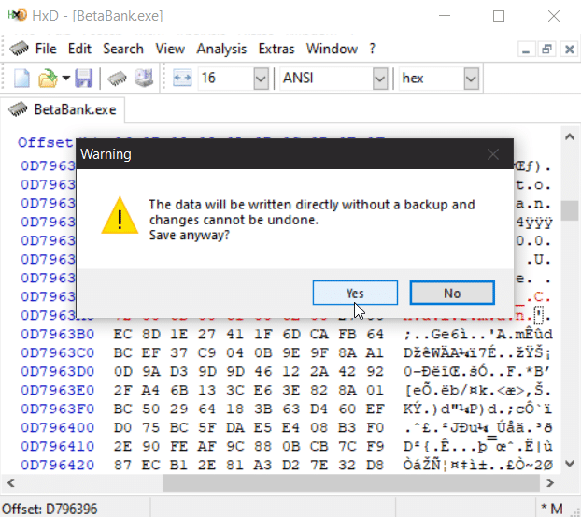The width and height of the screenshot is (581, 517).
Task: Click the Open RAM chip icon
Action: coord(118,79)
